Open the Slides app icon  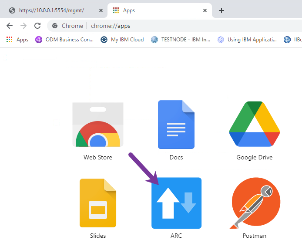98,203
